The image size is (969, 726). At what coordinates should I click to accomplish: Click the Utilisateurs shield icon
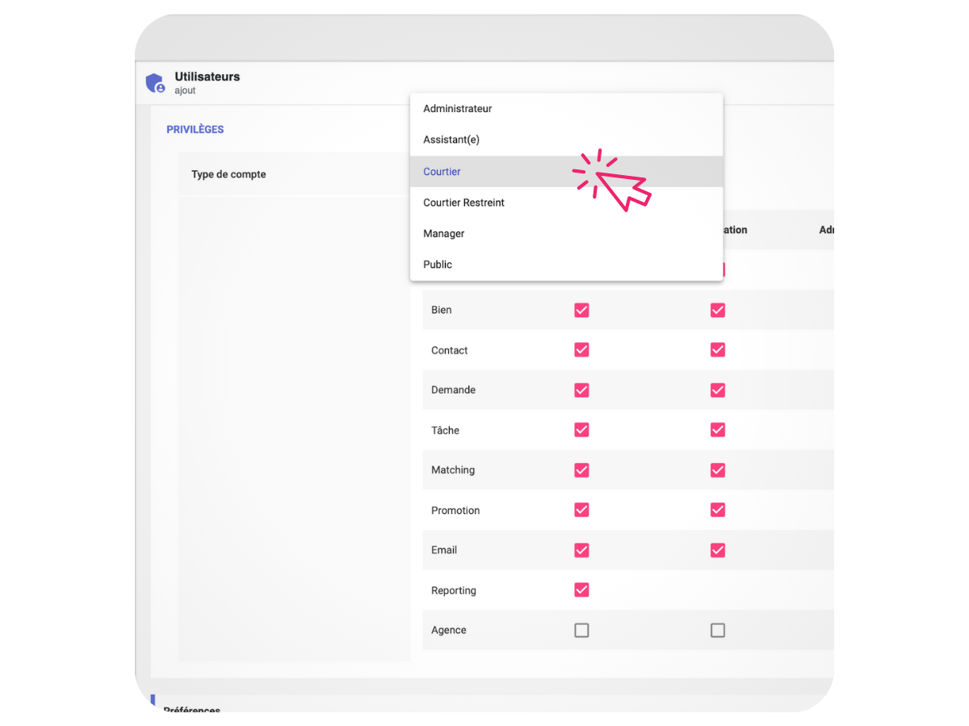[155, 83]
